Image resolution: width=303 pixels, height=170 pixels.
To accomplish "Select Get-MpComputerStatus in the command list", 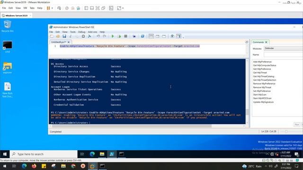I will pyautogui.click(x=265, y=65).
